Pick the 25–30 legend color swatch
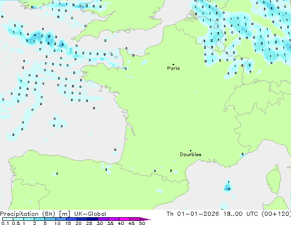The image size is (291, 225). (x=92, y=219)
